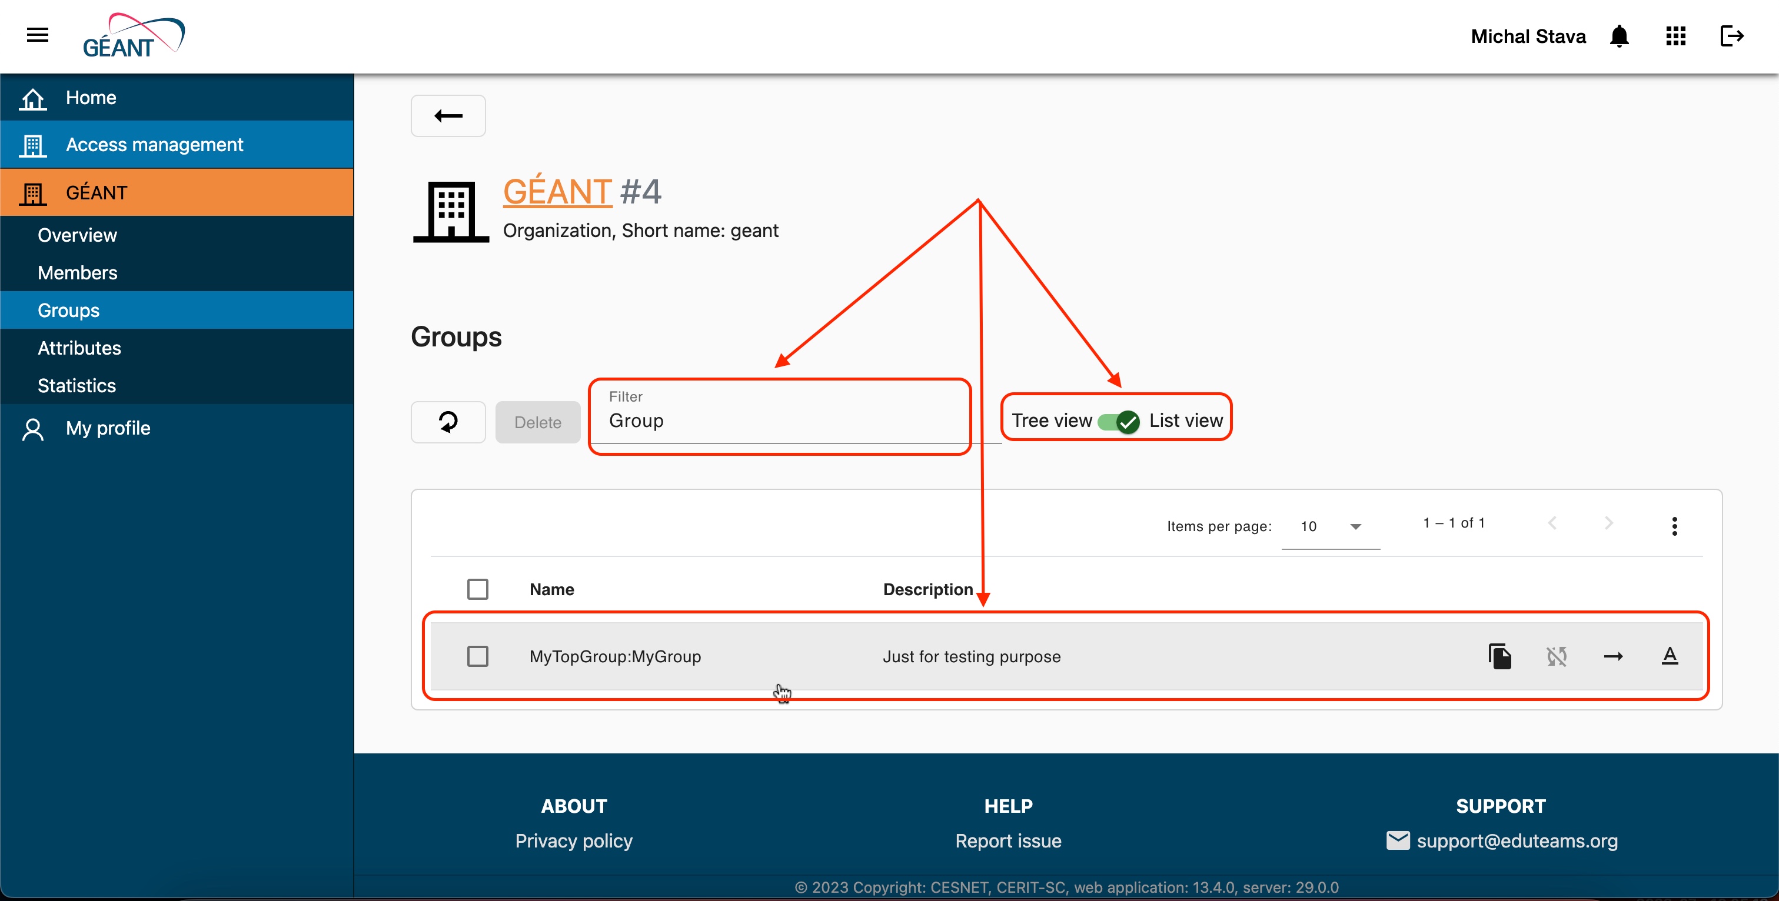This screenshot has width=1779, height=901.
Task: Open the Items per page dropdown
Action: 1330,526
